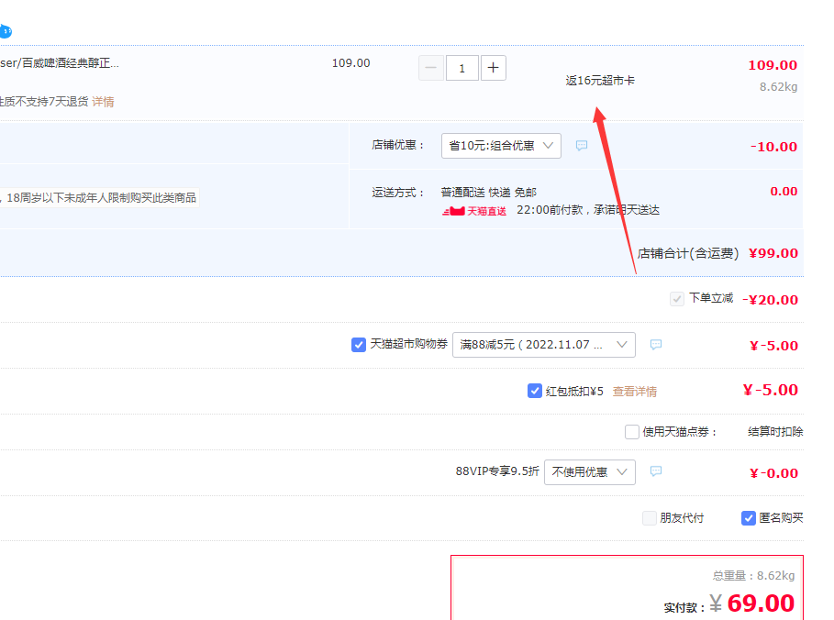Click the 店铺合计(含运费) label
This screenshot has height=620, width=834.
[x=688, y=254]
